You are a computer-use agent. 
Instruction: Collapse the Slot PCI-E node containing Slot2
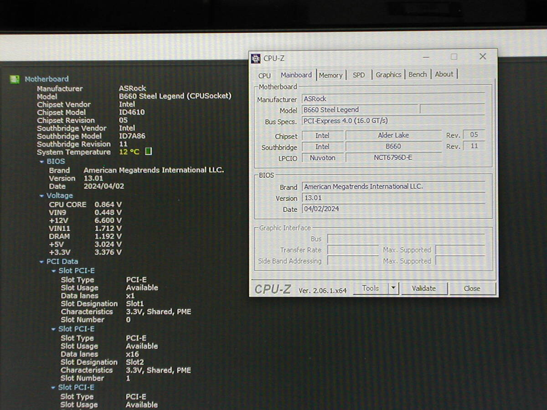[x=54, y=329]
